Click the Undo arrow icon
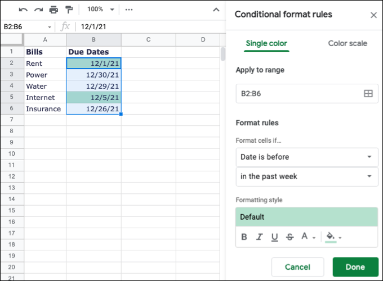This screenshot has width=383, height=281. [x=23, y=10]
